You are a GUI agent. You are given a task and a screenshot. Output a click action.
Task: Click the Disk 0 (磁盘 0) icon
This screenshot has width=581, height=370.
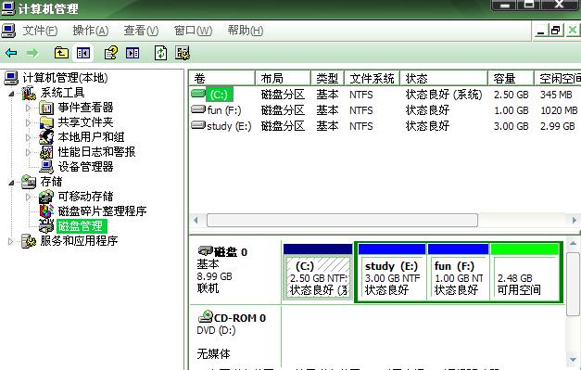tap(206, 251)
